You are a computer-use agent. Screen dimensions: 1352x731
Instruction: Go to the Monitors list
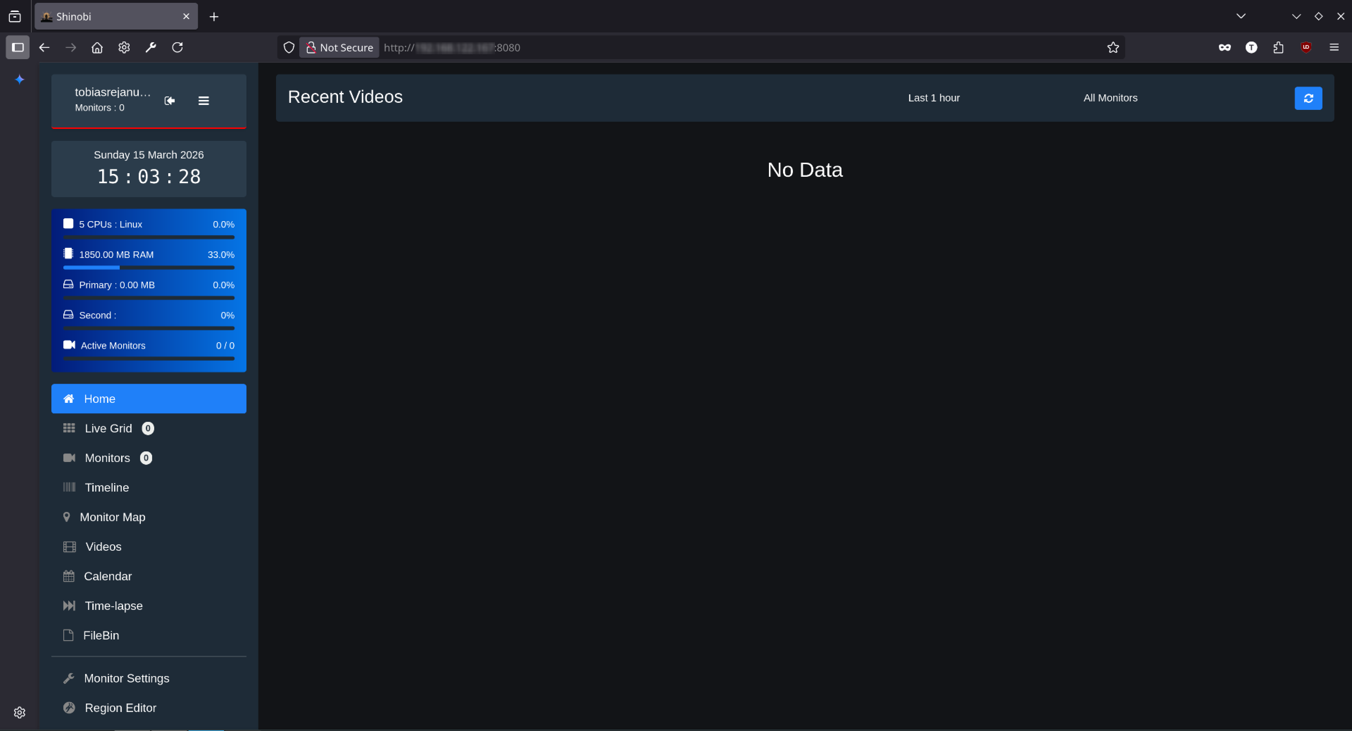[x=108, y=458]
